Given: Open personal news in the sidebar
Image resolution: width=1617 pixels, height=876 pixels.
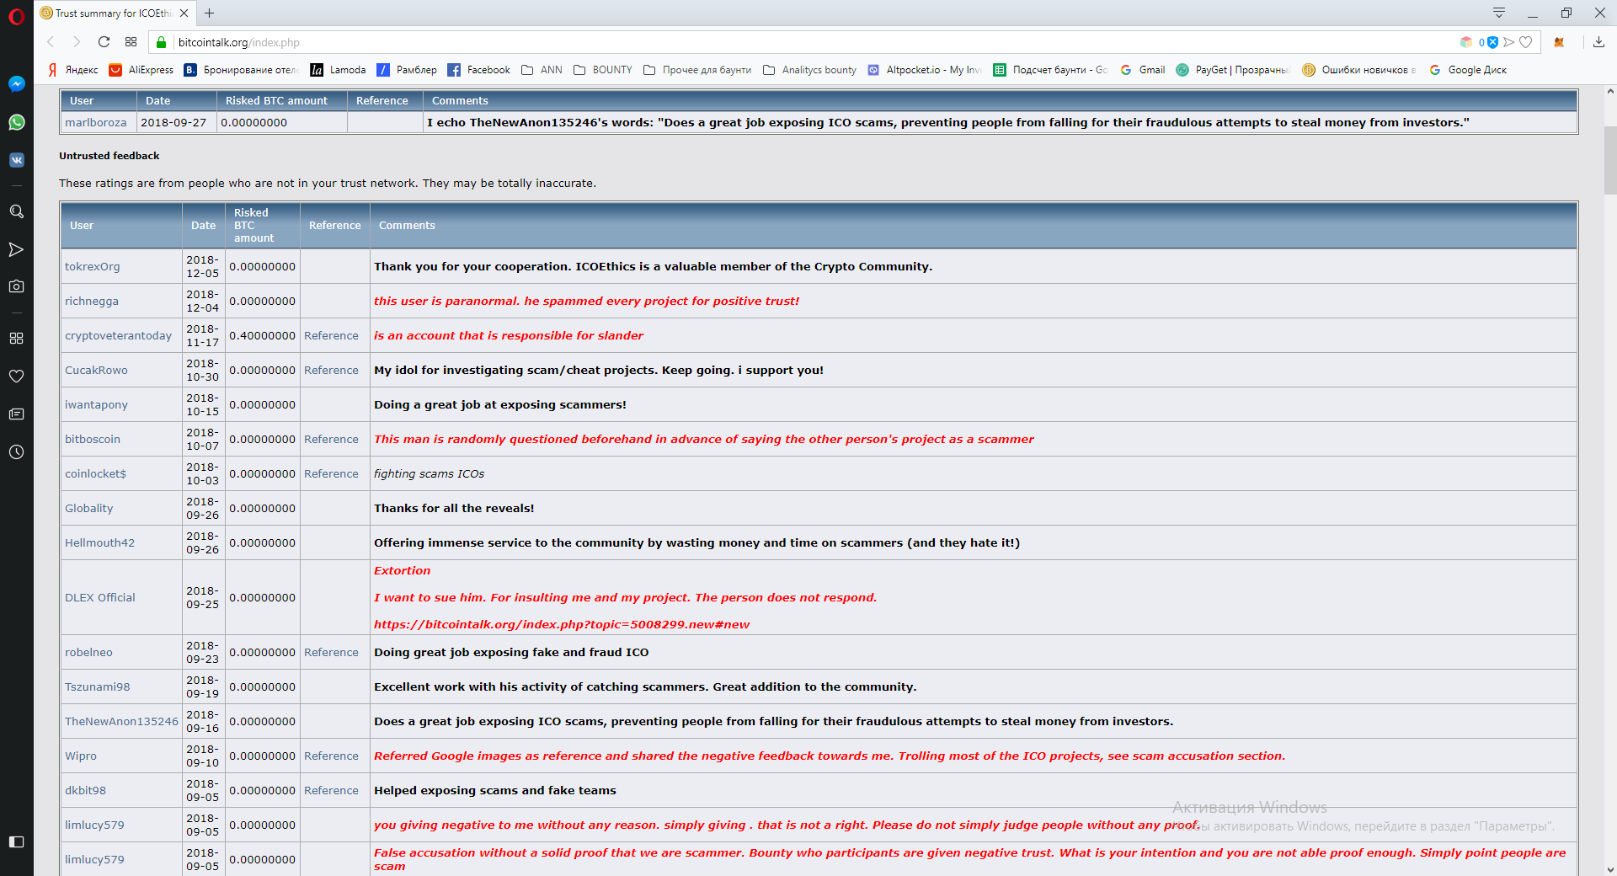Looking at the screenshot, I should coord(16,414).
